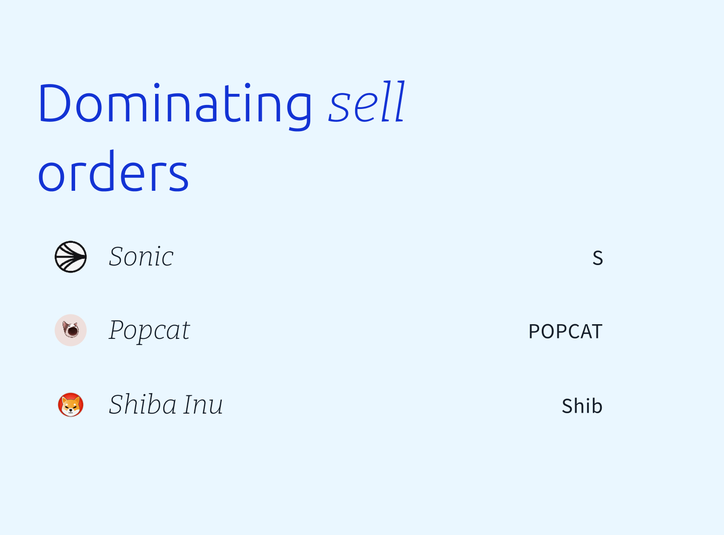This screenshot has width=724, height=535.
Task: Select the POPCAT ticker label
Action: [565, 332]
